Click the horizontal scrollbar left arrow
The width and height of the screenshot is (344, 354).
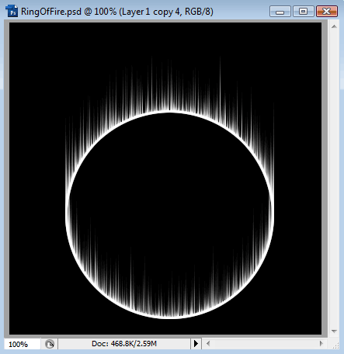pos(208,344)
